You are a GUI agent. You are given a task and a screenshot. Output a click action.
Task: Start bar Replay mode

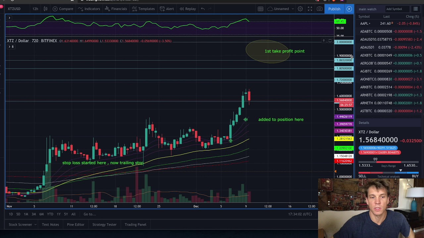(x=187, y=9)
